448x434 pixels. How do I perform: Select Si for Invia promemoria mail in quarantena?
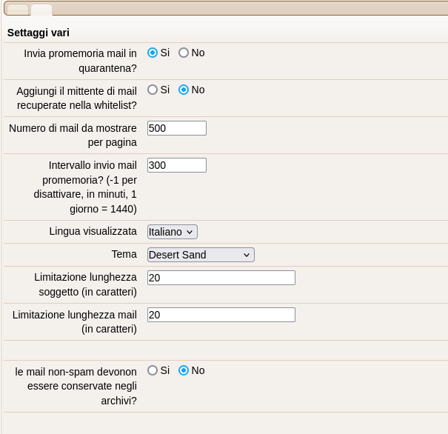click(x=153, y=53)
